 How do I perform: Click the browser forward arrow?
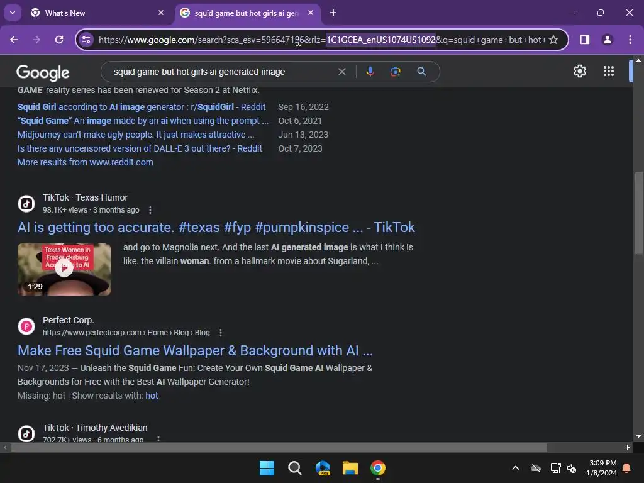click(x=36, y=40)
